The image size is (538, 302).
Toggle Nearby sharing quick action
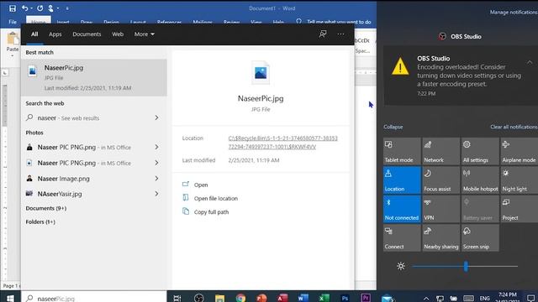click(x=440, y=237)
